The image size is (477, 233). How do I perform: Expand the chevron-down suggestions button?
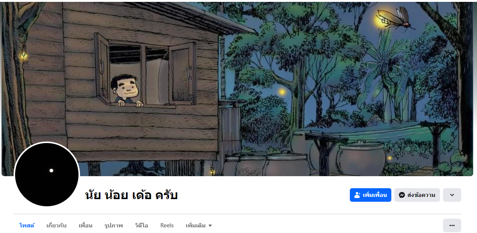[x=452, y=195]
